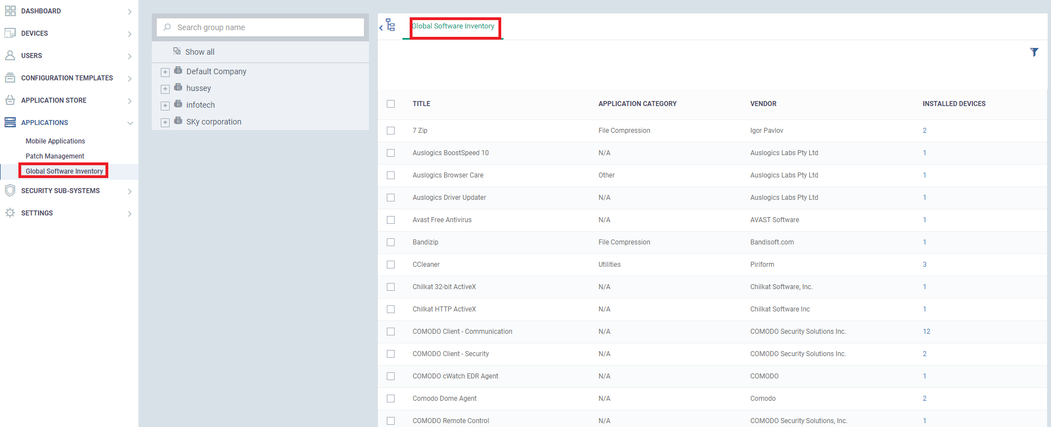Image resolution: width=1051 pixels, height=427 pixels.
Task: Click the Users person icon
Action: click(10, 56)
